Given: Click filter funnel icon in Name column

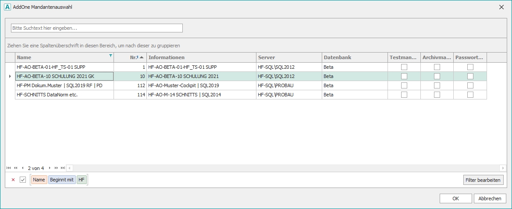Looking at the screenshot, I should (x=110, y=56).
